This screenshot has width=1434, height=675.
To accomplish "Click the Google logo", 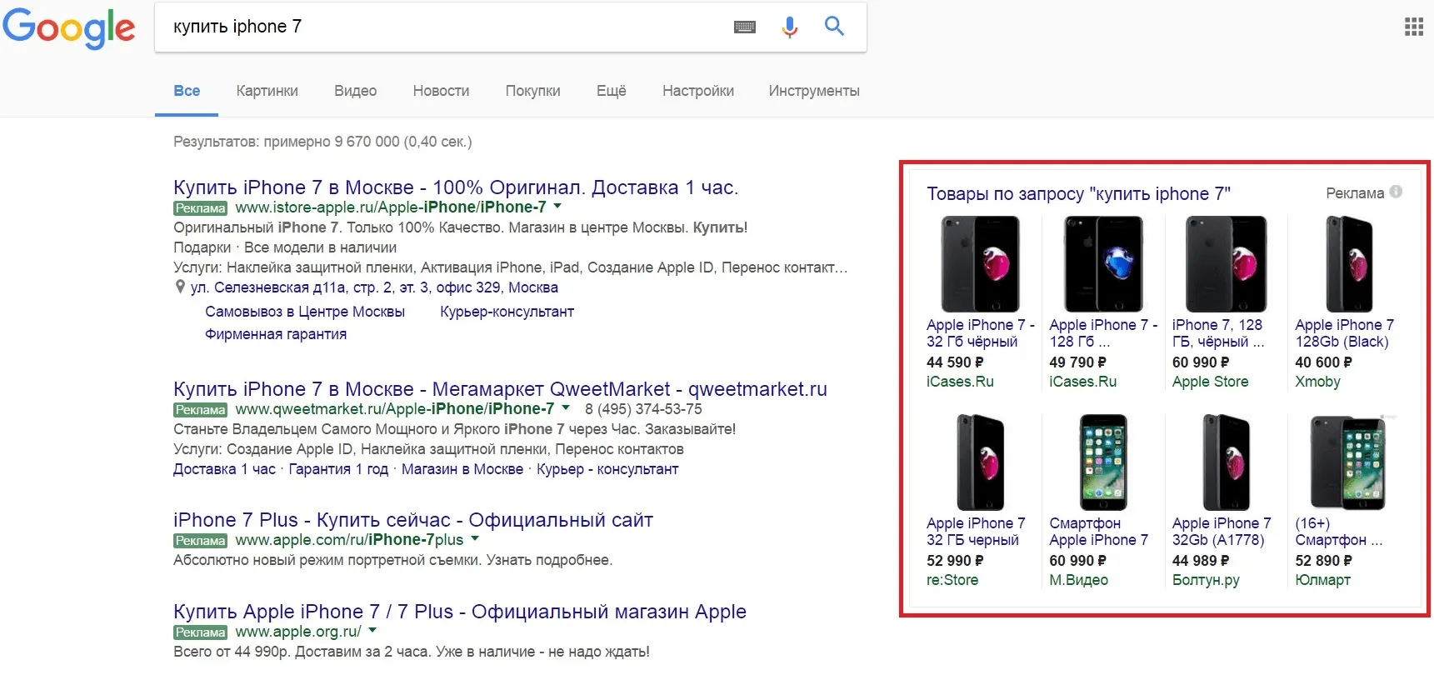I will pyautogui.click(x=68, y=27).
